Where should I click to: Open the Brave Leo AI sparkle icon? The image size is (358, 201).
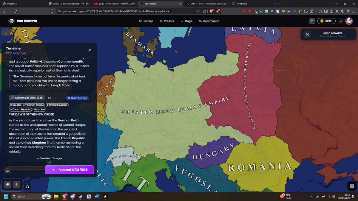click(337, 11)
